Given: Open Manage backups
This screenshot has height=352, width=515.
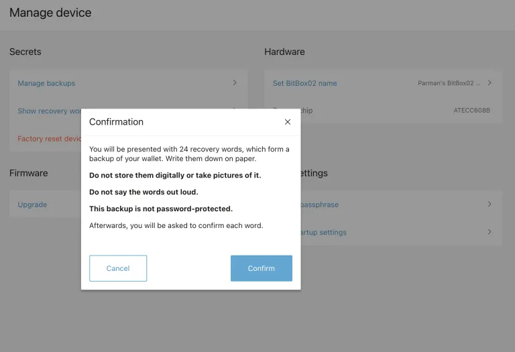Looking at the screenshot, I should tap(46, 83).
